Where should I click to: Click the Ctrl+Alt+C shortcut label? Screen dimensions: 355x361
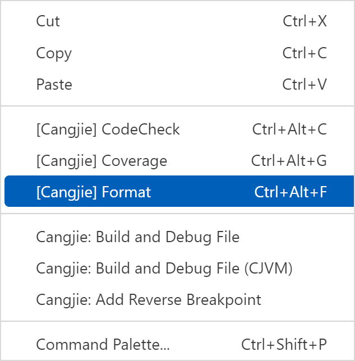(x=289, y=129)
